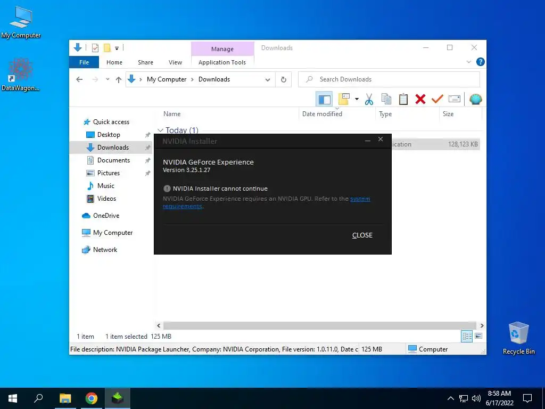Open Explorer help question mark icon
This screenshot has height=409, width=545.
pos(481,62)
